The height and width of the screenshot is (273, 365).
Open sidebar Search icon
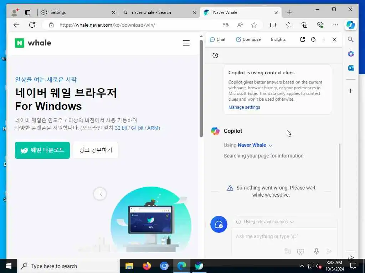coord(351,39)
